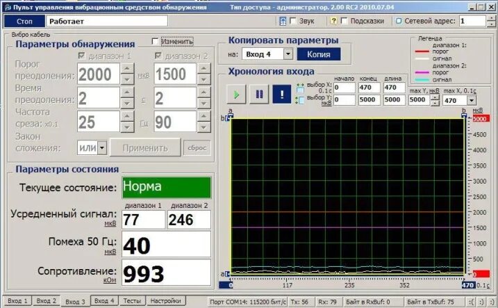The width and height of the screenshot is (498, 308).
Task: Check the Изменить checkbox
Action: (155, 41)
